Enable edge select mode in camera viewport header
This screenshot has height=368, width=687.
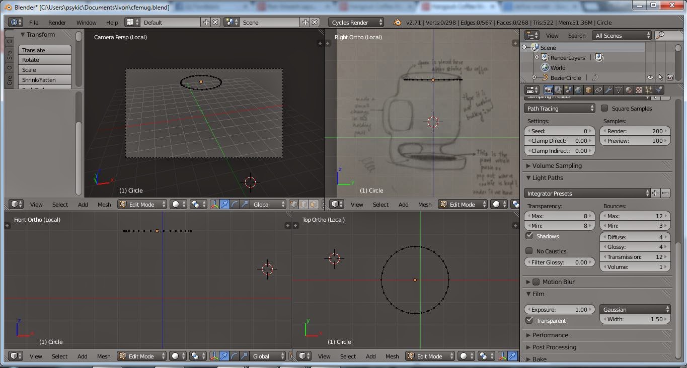click(304, 204)
